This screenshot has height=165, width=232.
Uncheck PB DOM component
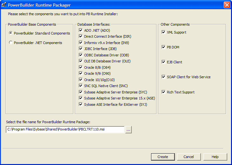163,47
